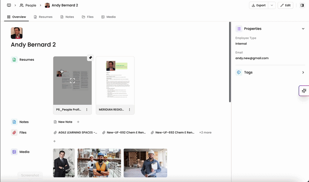Click the Tags icon
This screenshot has height=182, width=309.
pos(239,72)
